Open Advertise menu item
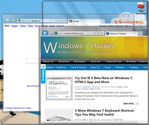 point(64,62)
